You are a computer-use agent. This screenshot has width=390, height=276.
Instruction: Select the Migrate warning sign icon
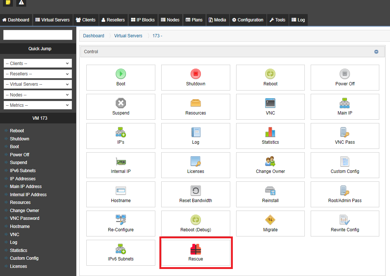[270, 220]
